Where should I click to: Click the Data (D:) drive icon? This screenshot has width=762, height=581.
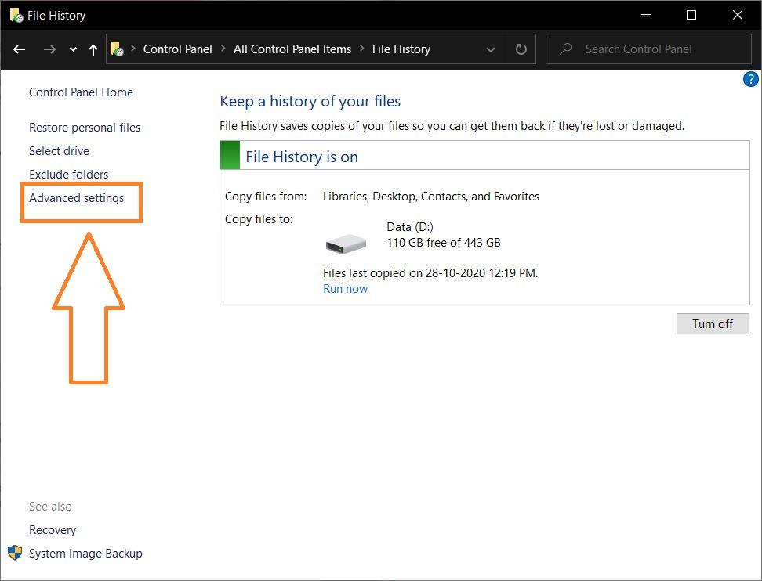point(346,244)
